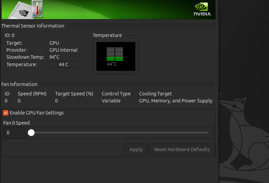Screen dimensions: 269x183
Task: Click the green temperature gauge bars
Action: [115, 54]
